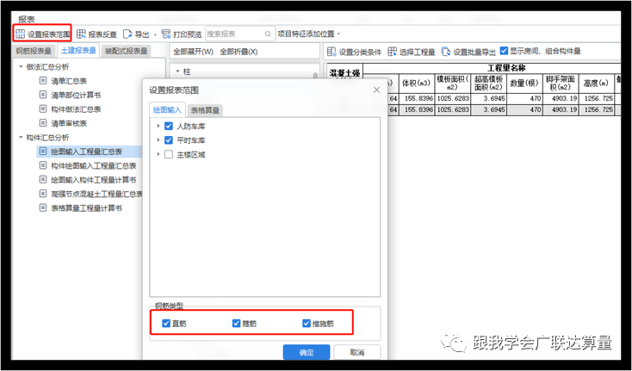Close the 设置报表范围 dialog
Image resolution: width=632 pixels, height=371 pixels.
pyautogui.click(x=376, y=90)
